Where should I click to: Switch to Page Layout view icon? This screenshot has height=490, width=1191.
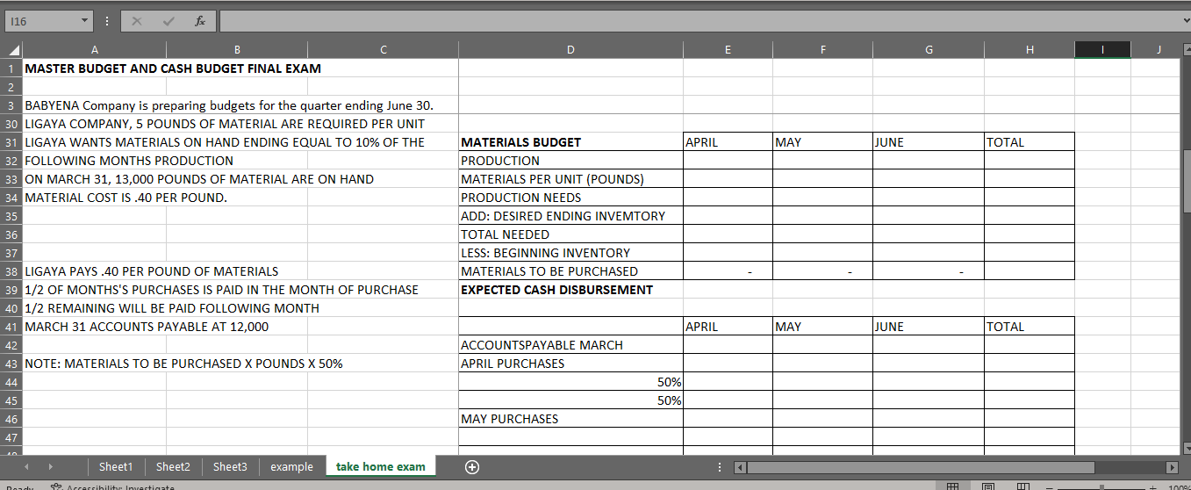coord(989,486)
